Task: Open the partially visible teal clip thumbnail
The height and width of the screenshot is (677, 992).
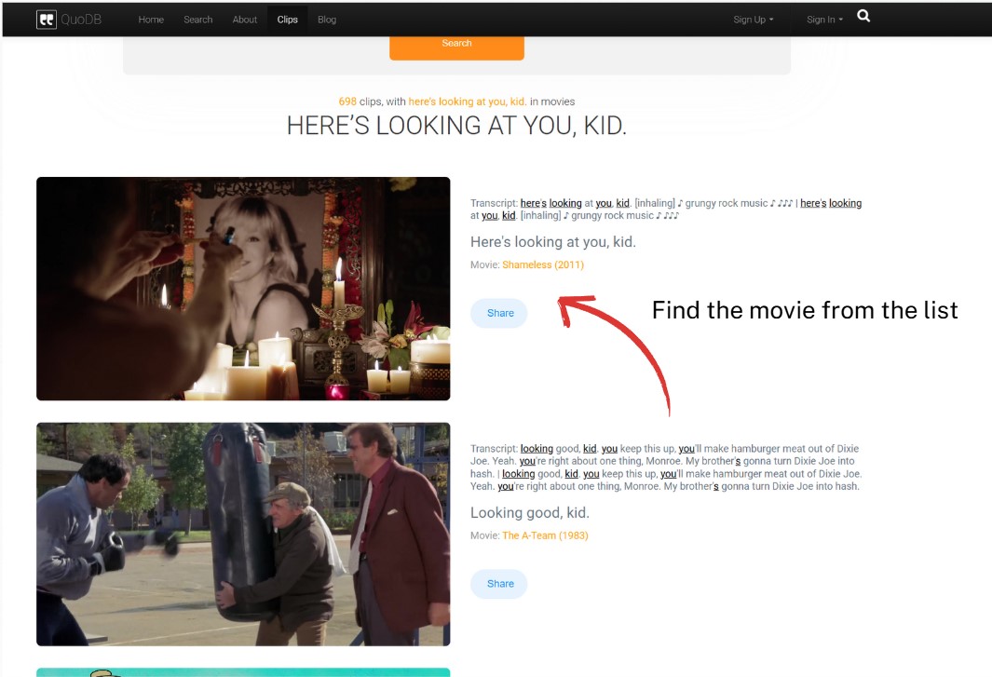Action: (243, 672)
